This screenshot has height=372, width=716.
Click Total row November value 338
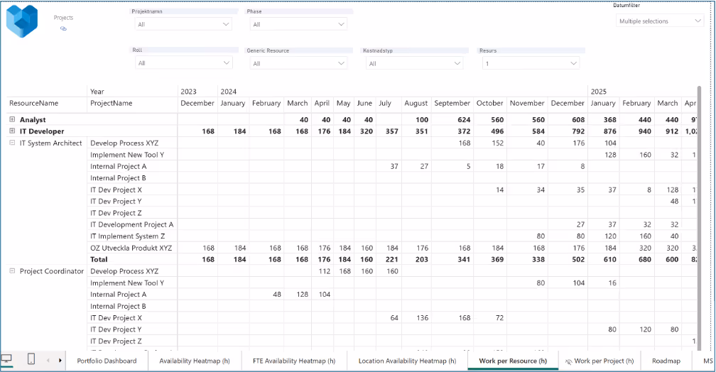click(538, 259)
